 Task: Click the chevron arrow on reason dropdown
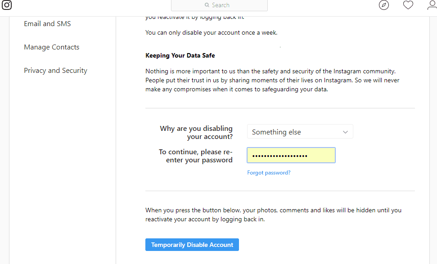[346, 132]
